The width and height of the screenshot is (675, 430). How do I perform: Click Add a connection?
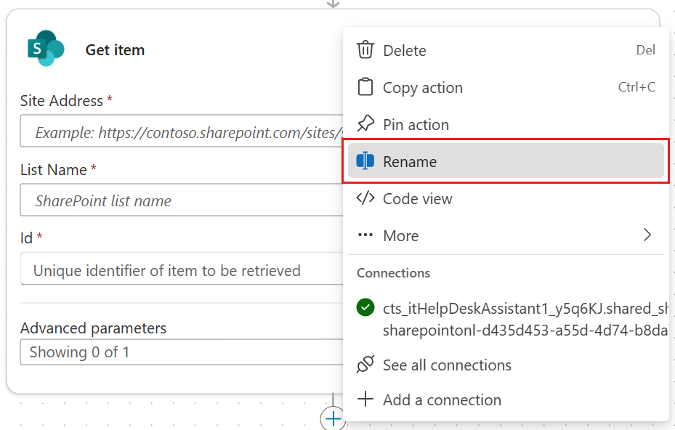(506, 399)
